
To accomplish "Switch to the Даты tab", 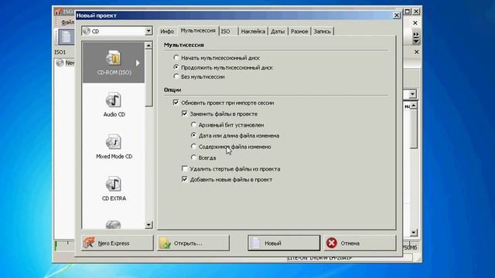I will coord(278,31).
